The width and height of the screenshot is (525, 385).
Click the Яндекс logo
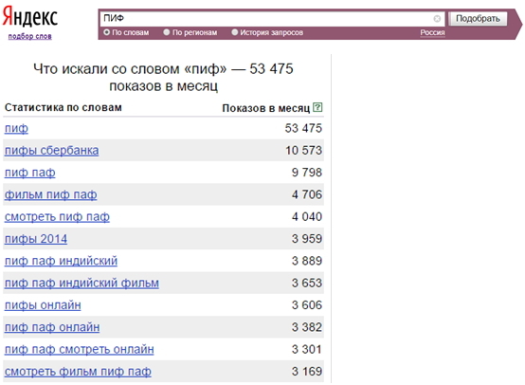(x=30, y=16)
